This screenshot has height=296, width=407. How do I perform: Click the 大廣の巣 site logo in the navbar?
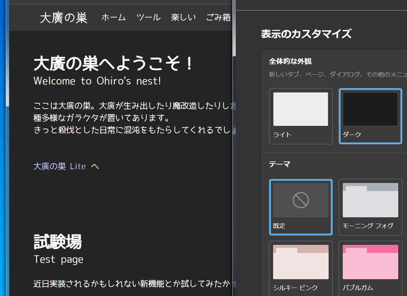pos(64,18)
